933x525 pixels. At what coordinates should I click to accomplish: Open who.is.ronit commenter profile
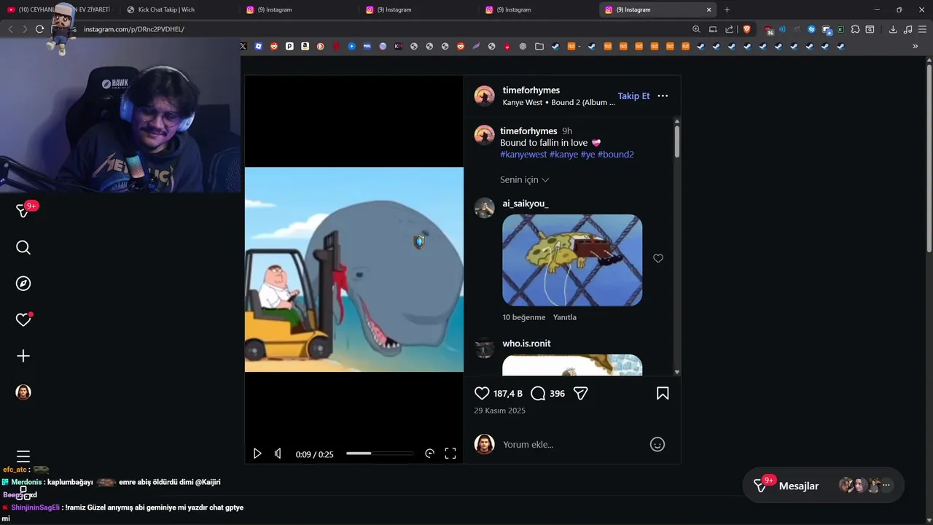click(x=526, y=343)
